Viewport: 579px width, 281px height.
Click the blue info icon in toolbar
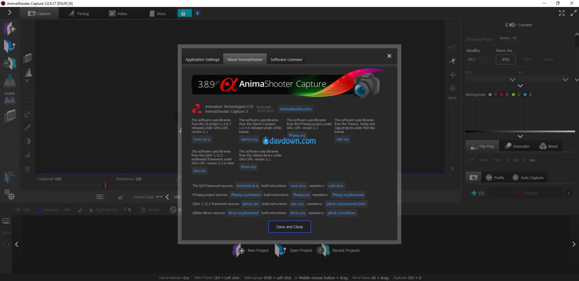[x=197, y=13]
